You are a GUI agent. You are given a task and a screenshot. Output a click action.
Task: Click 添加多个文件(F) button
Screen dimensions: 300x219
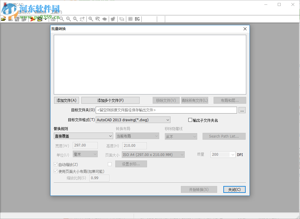pyautogui.click(x=110, y=100)
